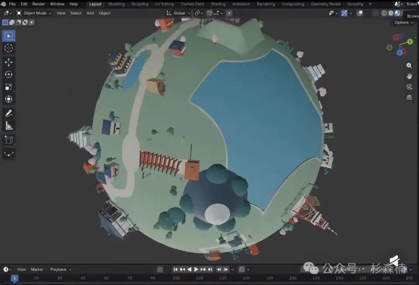
Task: Click the zoom magnifier viewport icon
Action: click(409, 66)
